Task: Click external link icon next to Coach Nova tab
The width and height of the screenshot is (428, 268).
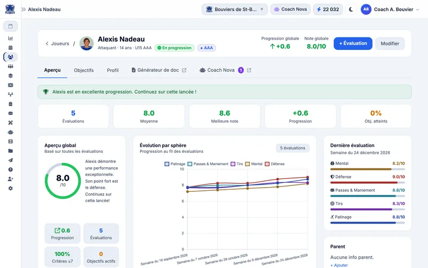Action: click(249, 70)
